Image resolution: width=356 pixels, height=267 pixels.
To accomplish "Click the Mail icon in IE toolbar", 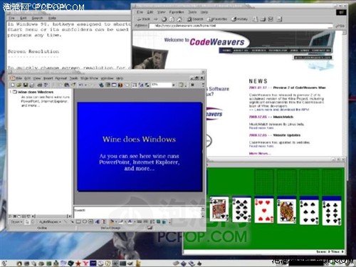I will click(255, 19).
